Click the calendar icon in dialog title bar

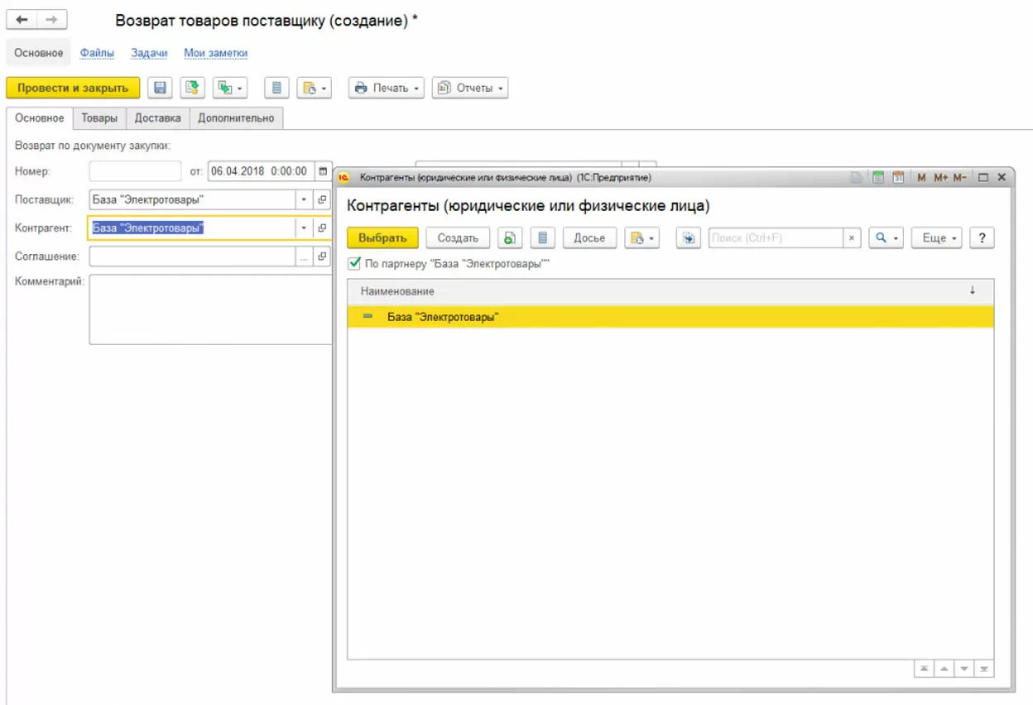(x=898, y=177)
